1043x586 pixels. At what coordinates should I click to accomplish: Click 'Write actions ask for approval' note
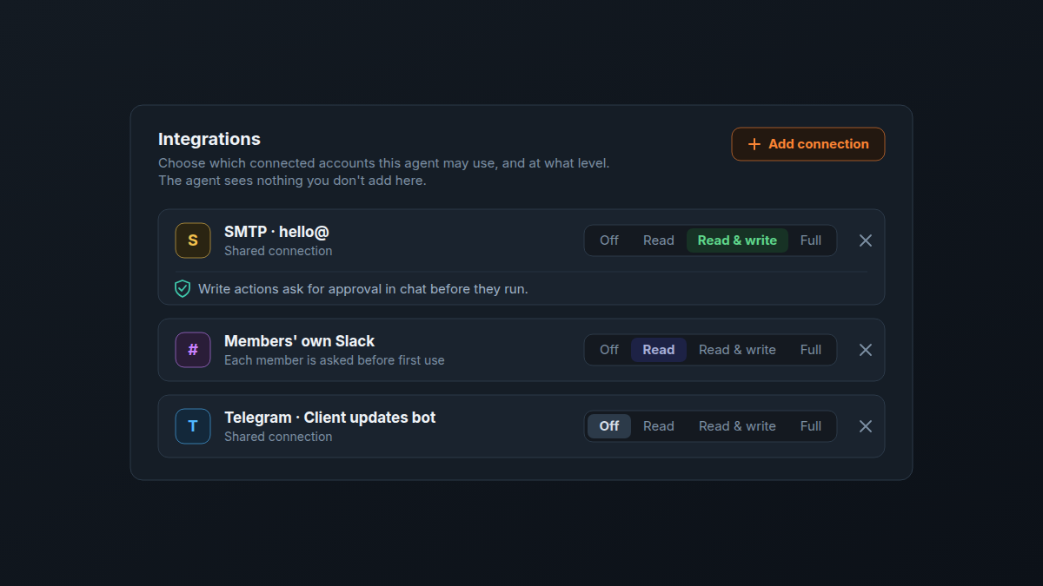point(363,289)
